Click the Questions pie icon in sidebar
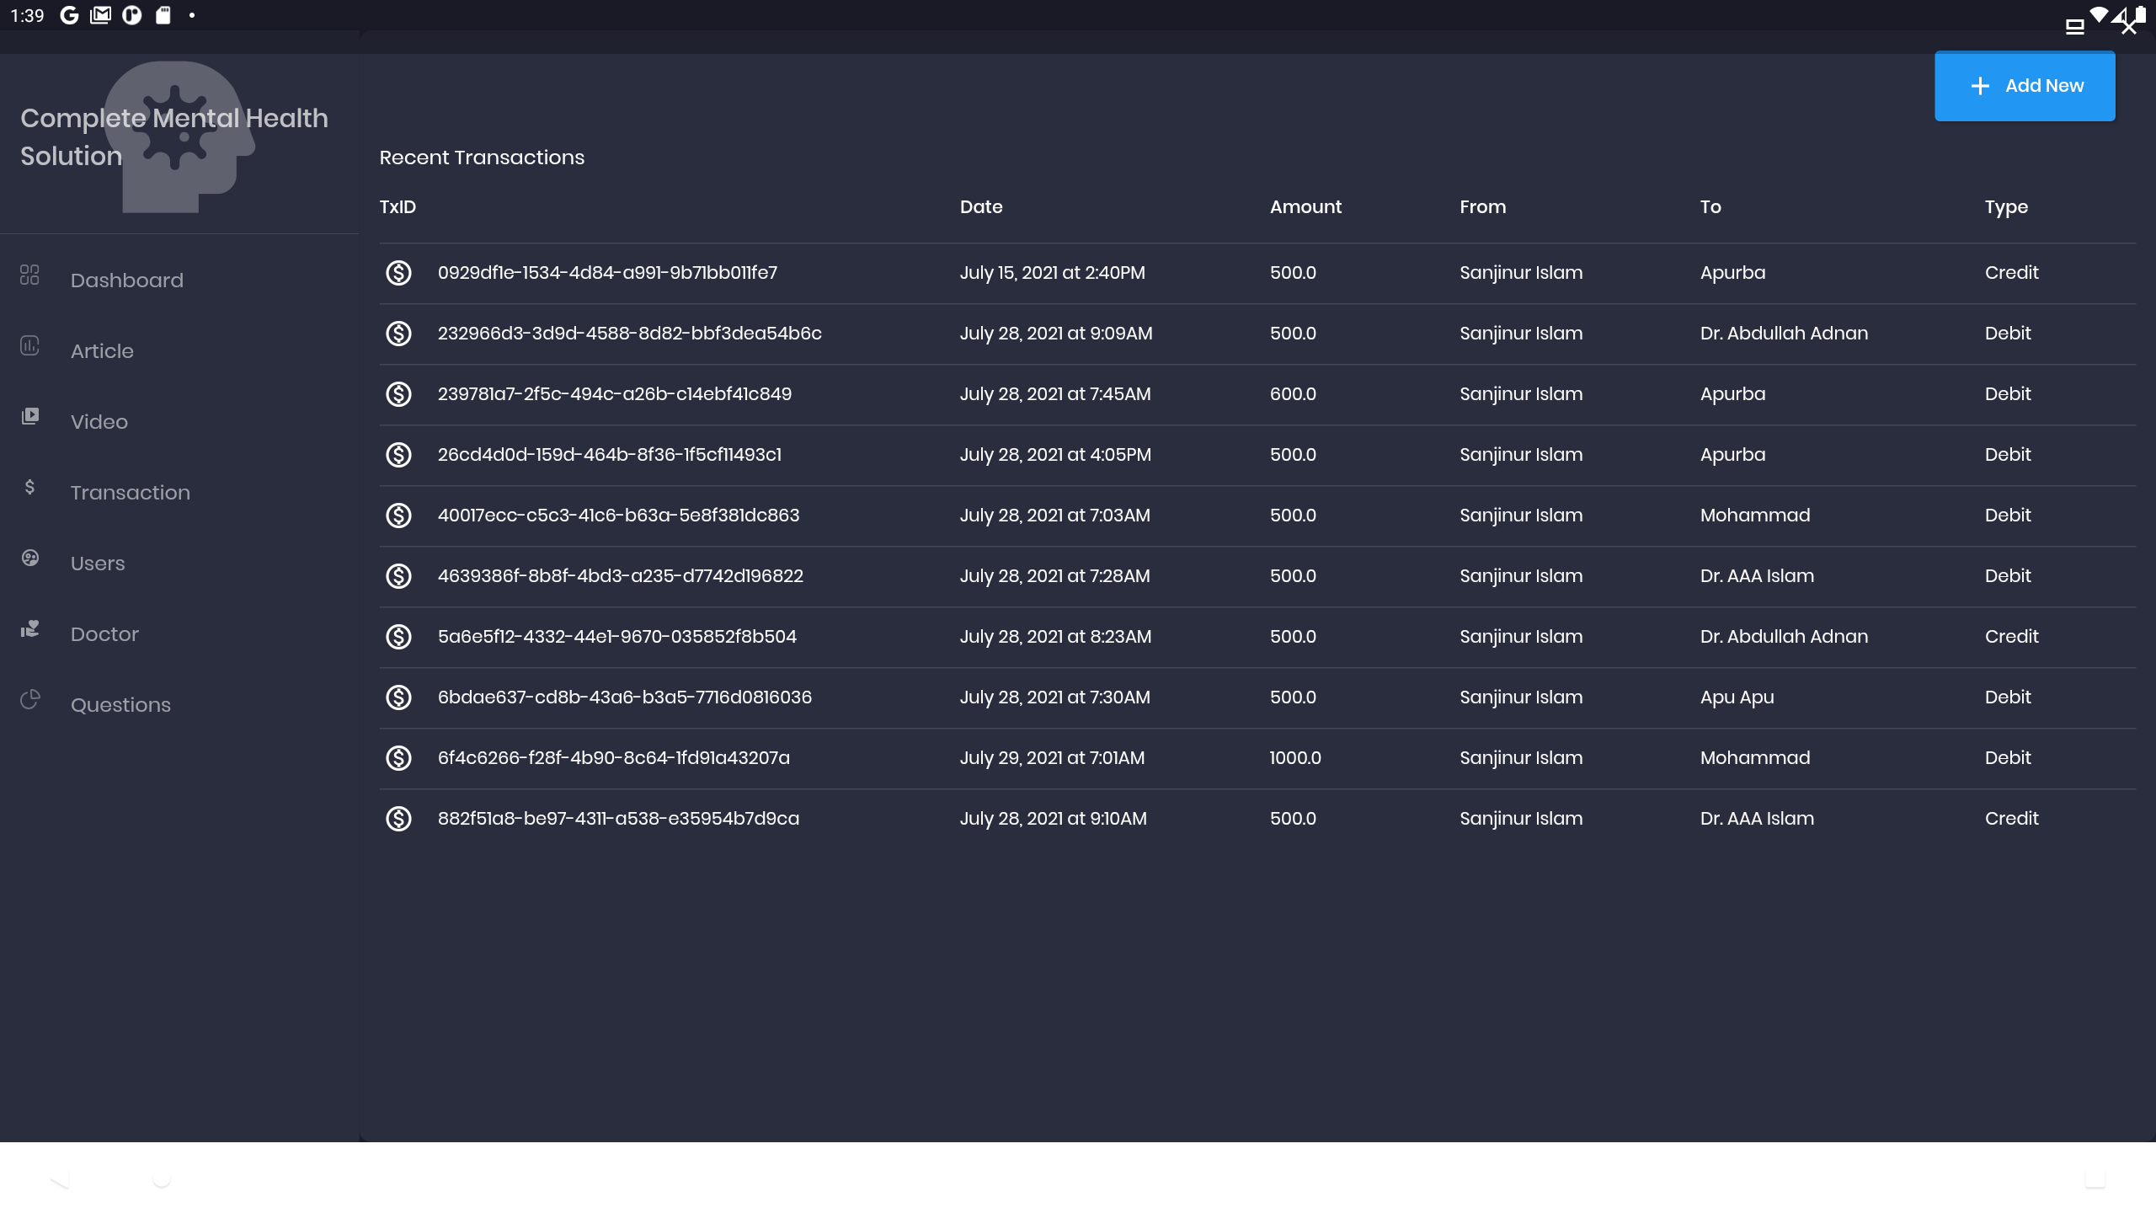Image resolution: width=2156 pixels, height=1213 pixels. coord(29,699)
